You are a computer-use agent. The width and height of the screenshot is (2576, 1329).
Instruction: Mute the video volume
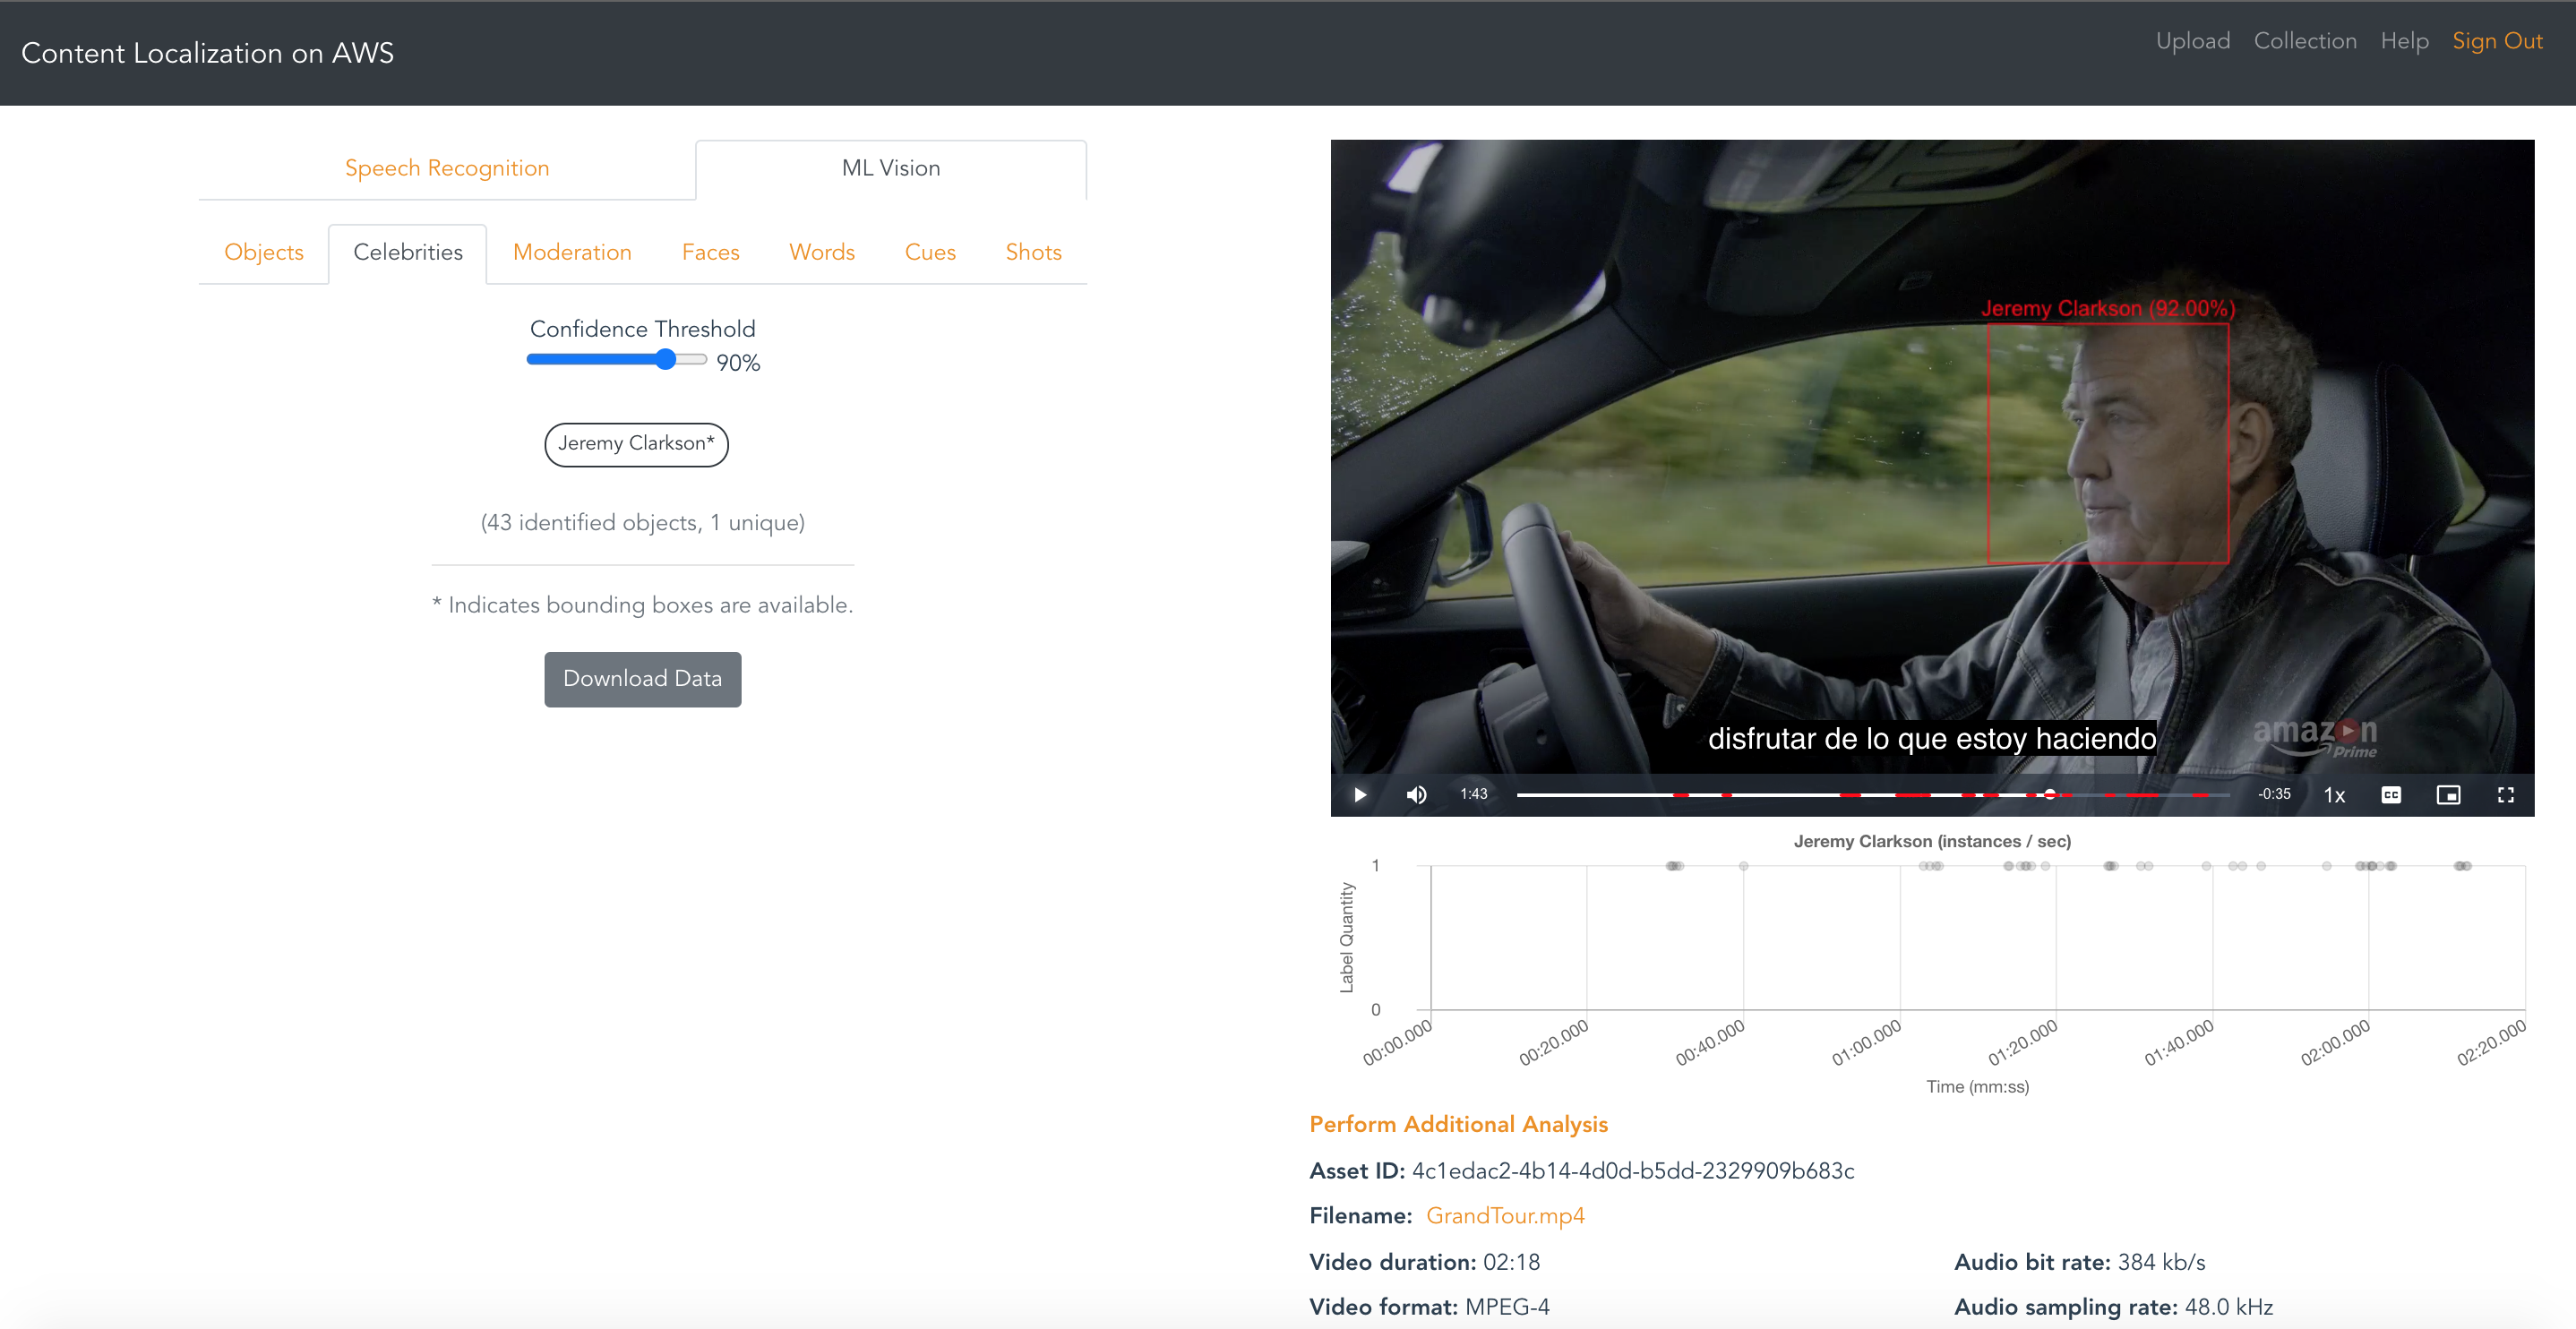click(1416, 795)
